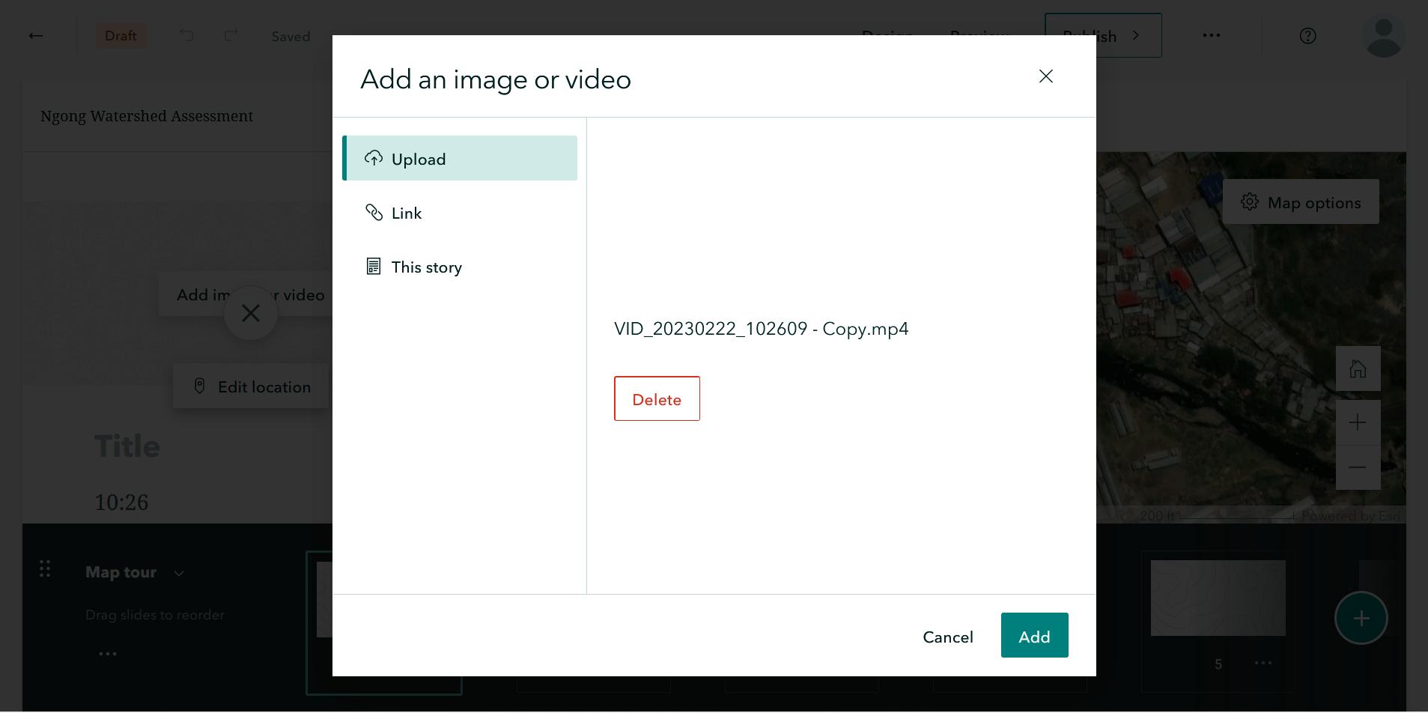Open Map options on the map
Image resolution: width=1428 pixels, height=713 pixels.
pos(1301,201)
